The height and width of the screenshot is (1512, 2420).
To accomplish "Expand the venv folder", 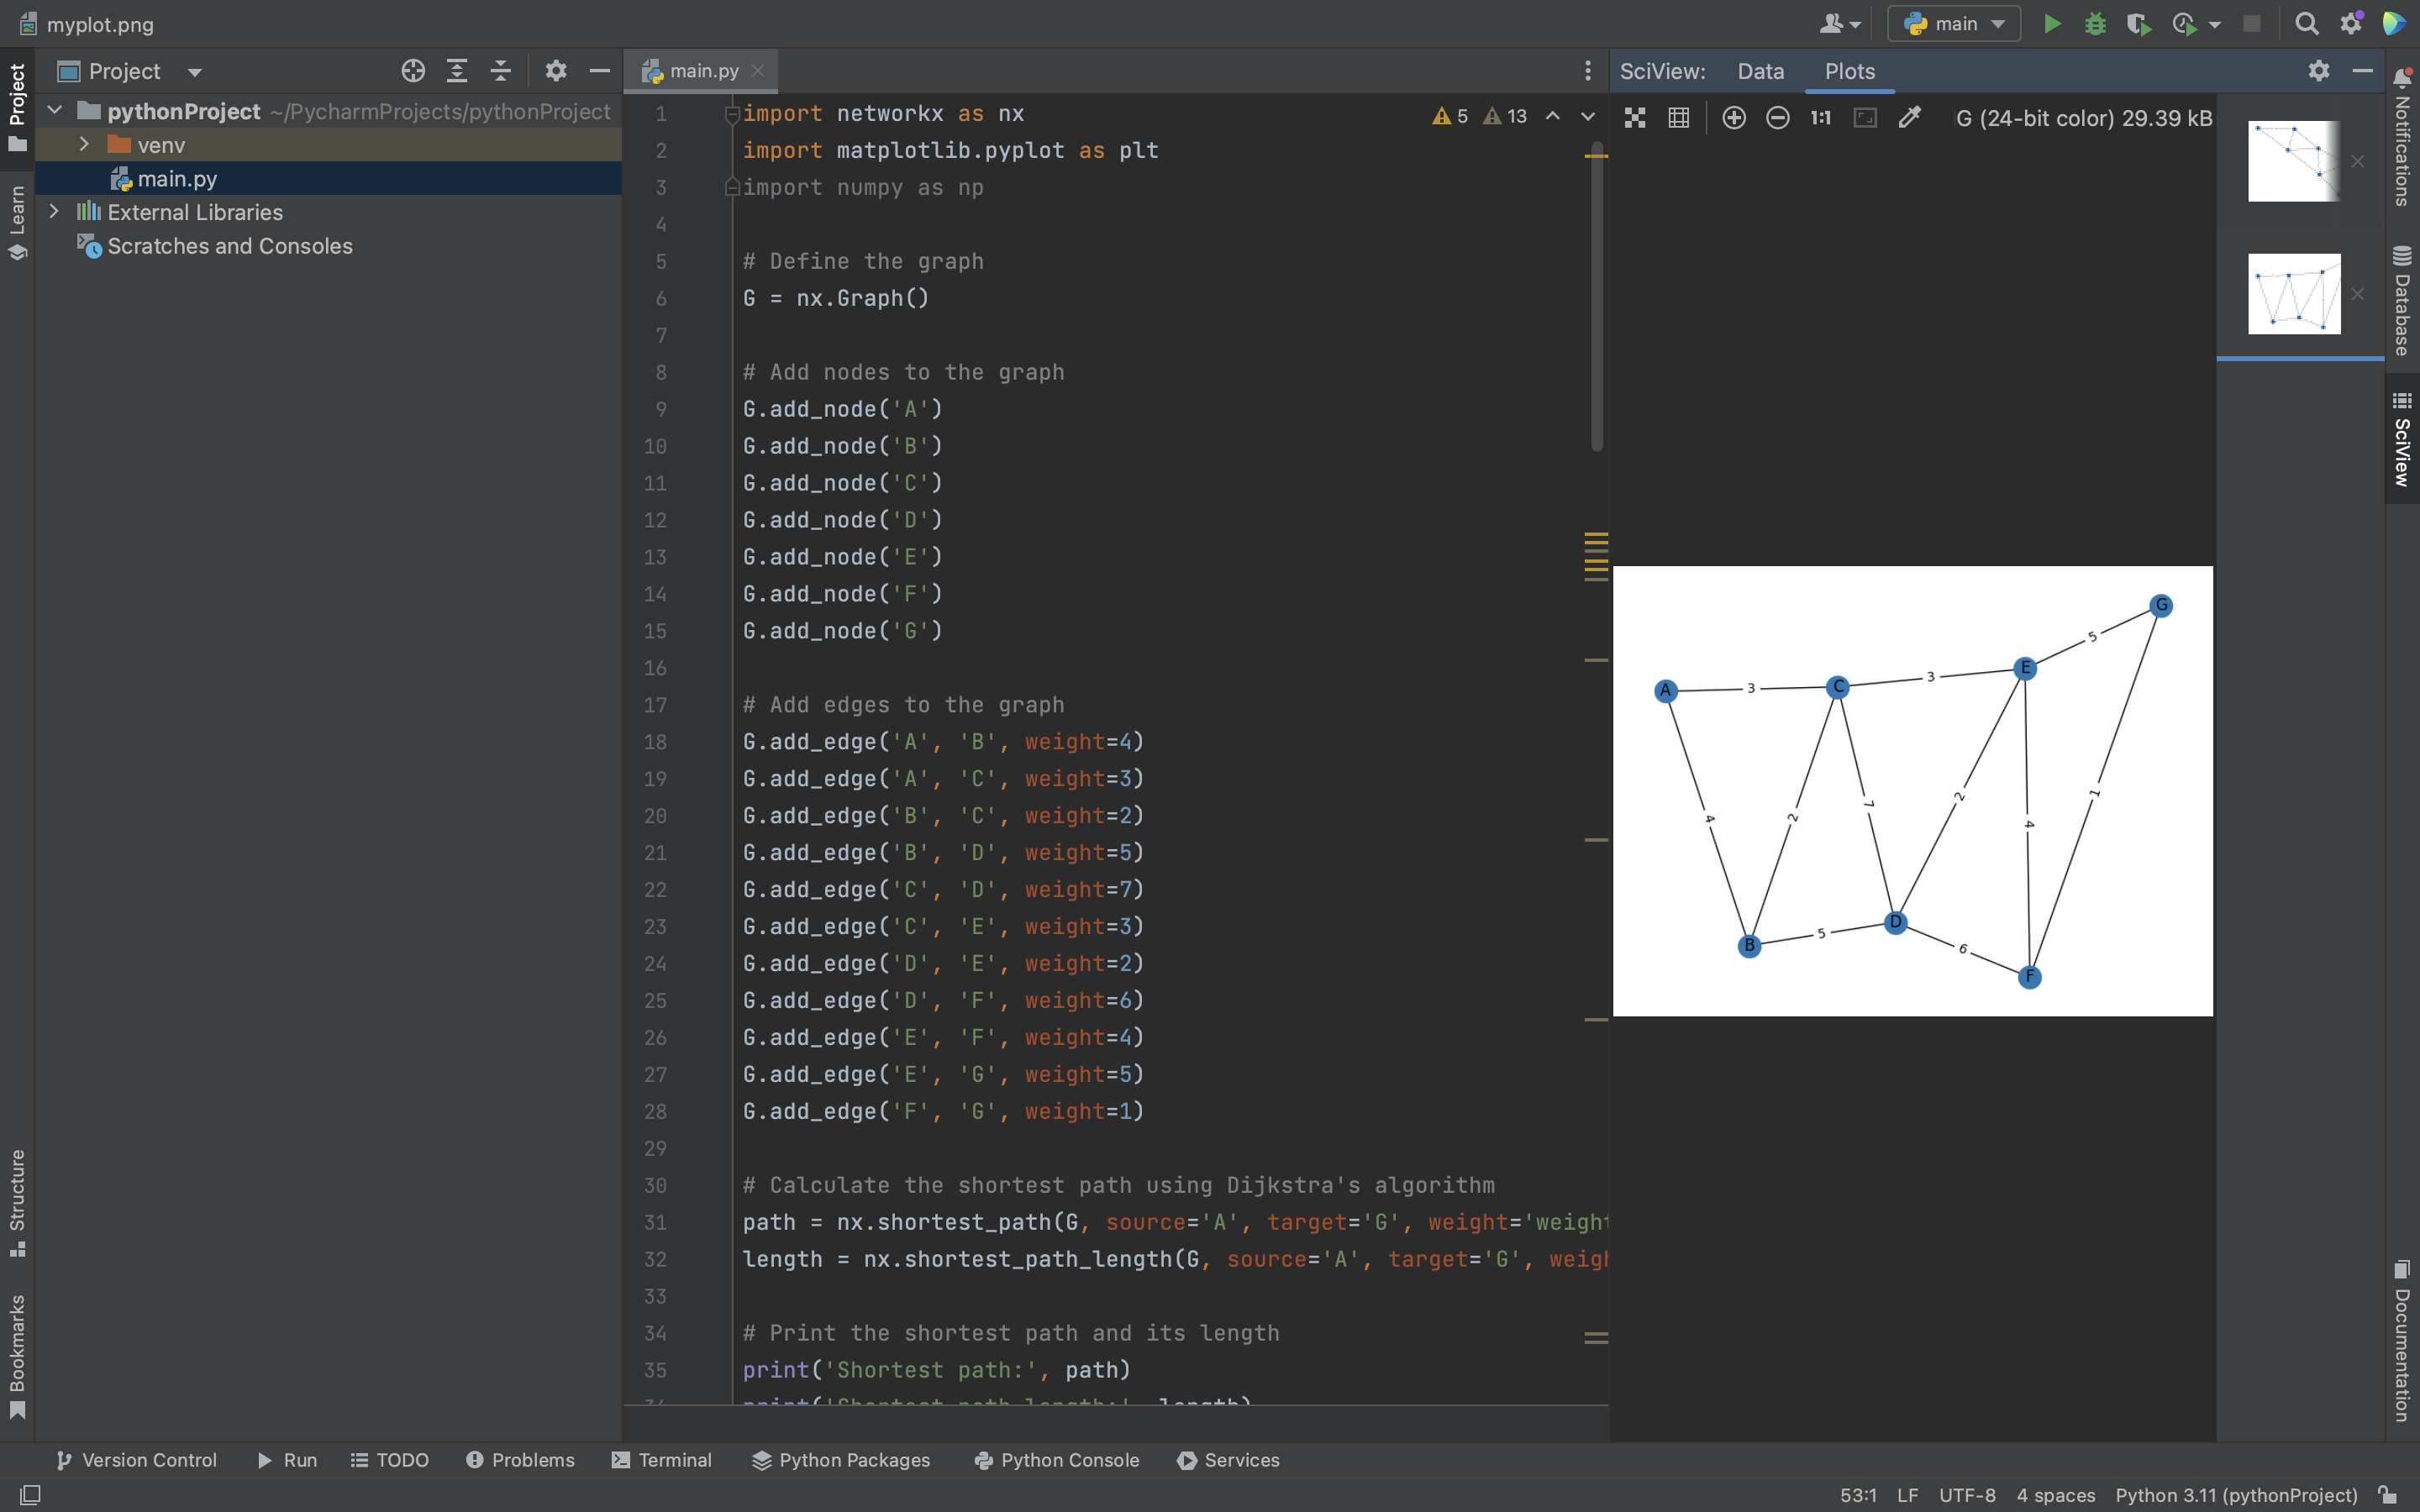I will (x=84, y=145).
